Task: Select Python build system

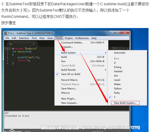Action: 127,89
